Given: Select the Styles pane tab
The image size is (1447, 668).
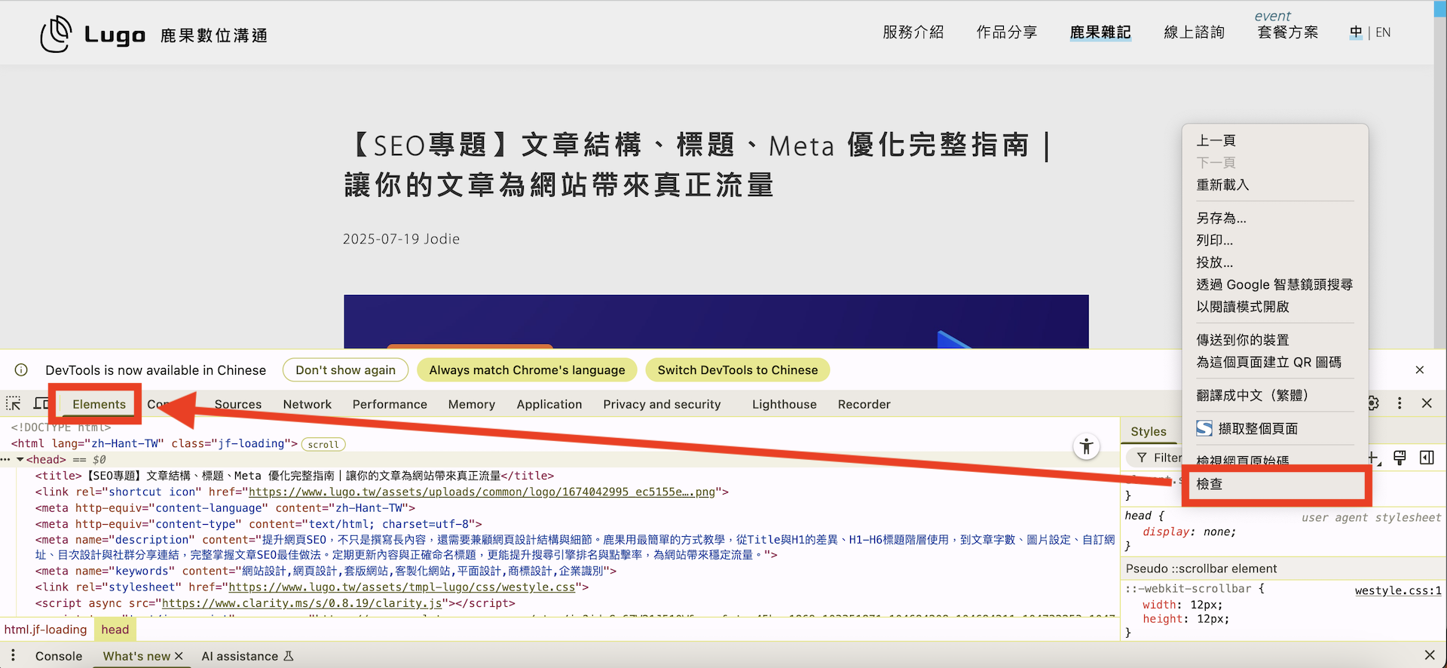Looking at the screenshot, I should tap(1149, 431).
